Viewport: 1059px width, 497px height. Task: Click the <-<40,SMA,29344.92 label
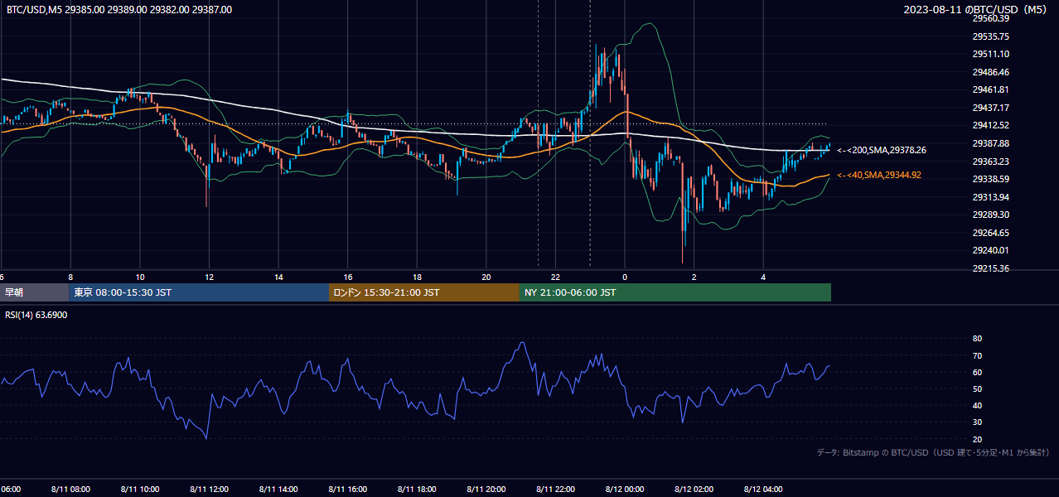coord(879,175)
